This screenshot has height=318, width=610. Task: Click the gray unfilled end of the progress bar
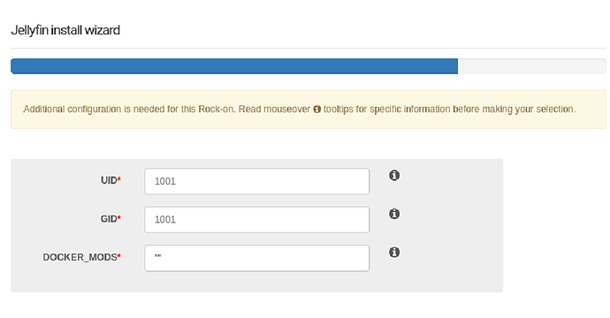(532, 66)
